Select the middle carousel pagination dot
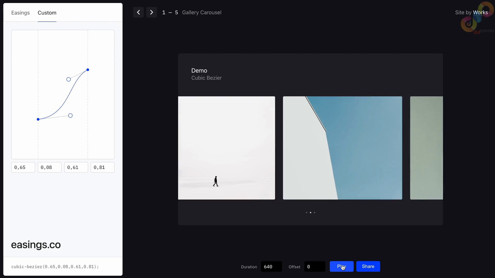The width and height of the screenshot is (495, 278). point(311,212)
